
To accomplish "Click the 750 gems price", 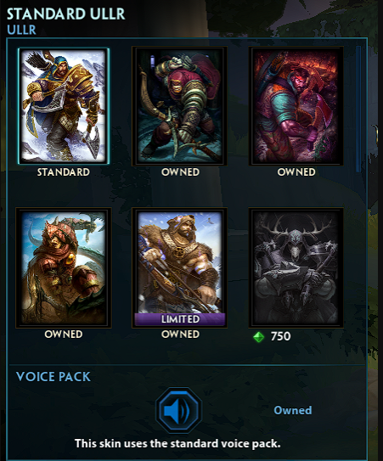I will tap(280, 336).
